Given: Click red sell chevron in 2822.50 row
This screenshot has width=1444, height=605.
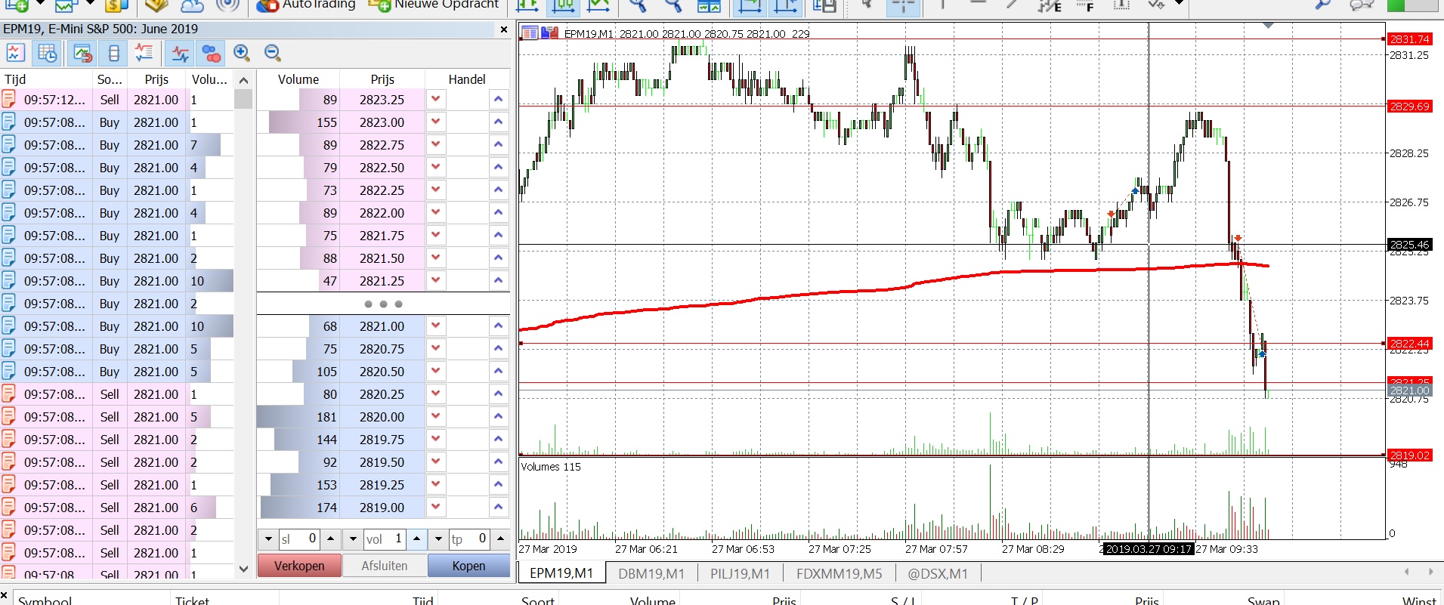Looking at the screenshot, I should [x=436, y=167].
